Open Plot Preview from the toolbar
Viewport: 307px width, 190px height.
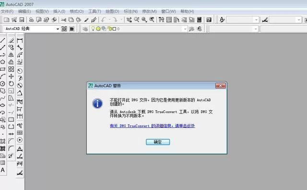pyautogui.click(x=39, y=20)
